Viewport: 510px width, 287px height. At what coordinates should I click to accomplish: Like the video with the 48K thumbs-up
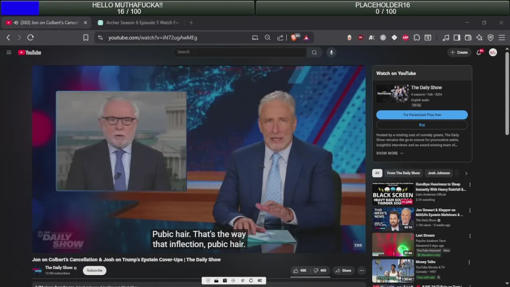click(300, 271)
